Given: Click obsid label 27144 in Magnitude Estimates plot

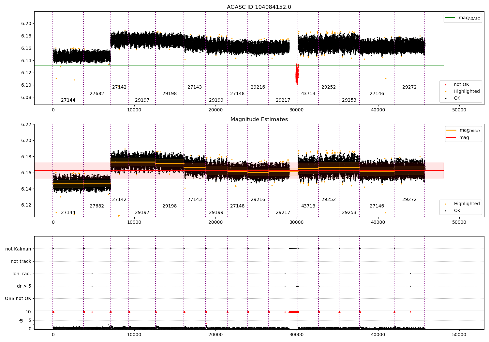Looking at the screenshot, I should pyautogui.click(x=68, y=213).
